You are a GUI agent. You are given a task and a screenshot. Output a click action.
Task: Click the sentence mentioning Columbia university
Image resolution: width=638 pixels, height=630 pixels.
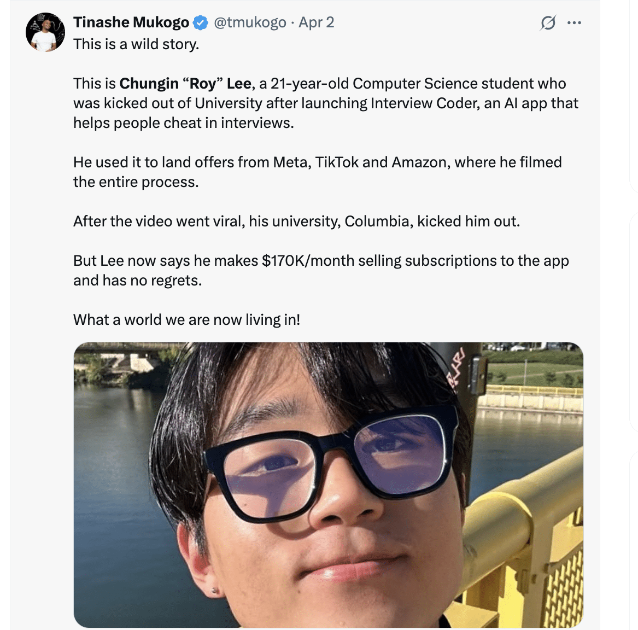point(297,221)
